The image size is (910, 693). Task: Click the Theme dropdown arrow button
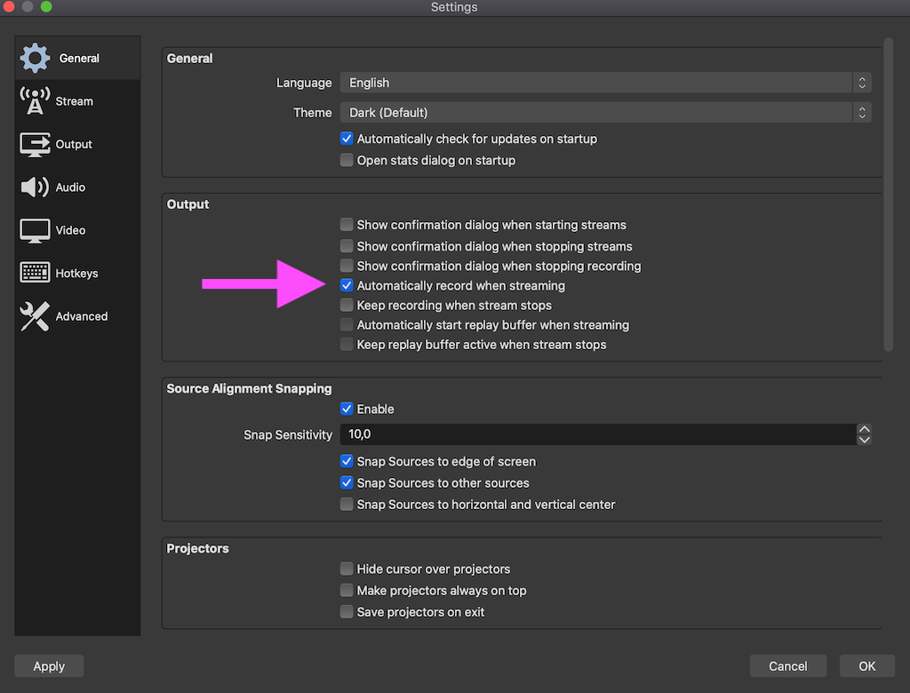(x=862, y=113)
